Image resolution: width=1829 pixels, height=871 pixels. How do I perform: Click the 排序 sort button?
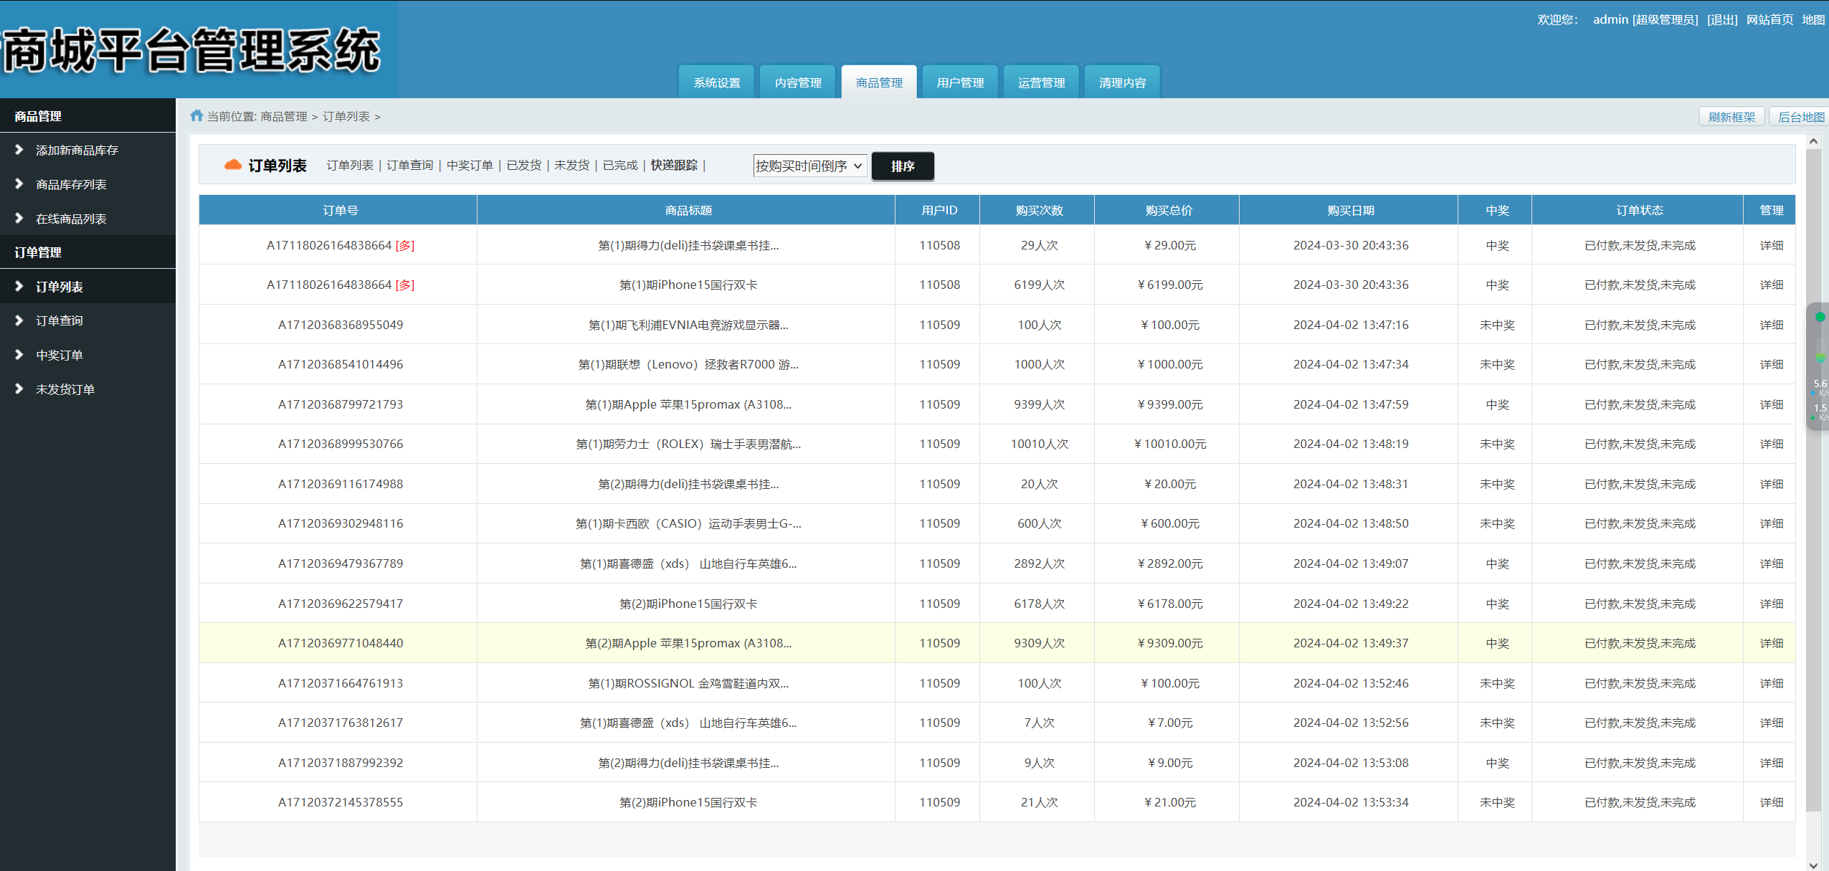pos(902,166)
